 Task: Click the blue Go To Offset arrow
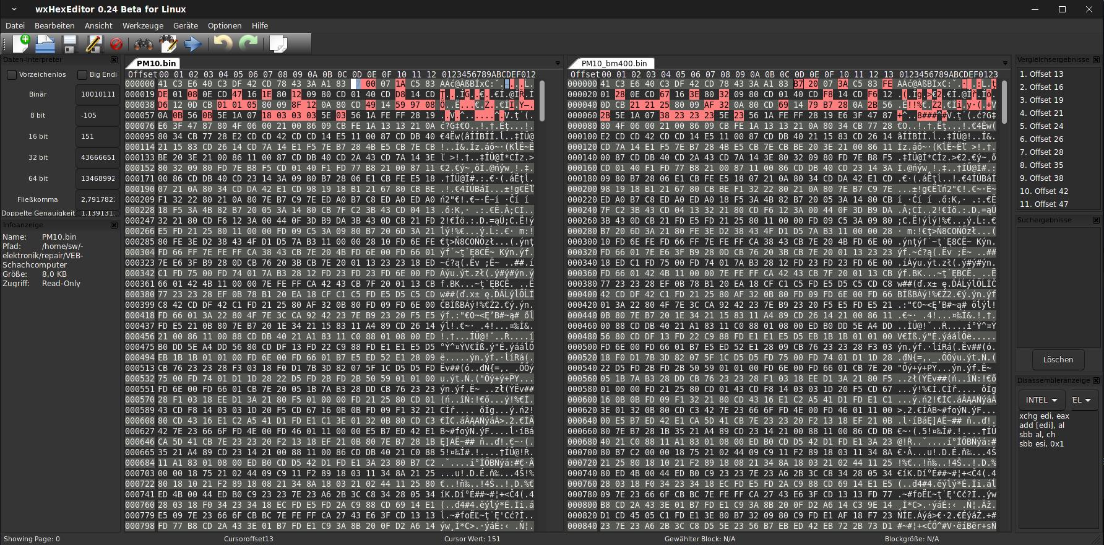(193, 44)
